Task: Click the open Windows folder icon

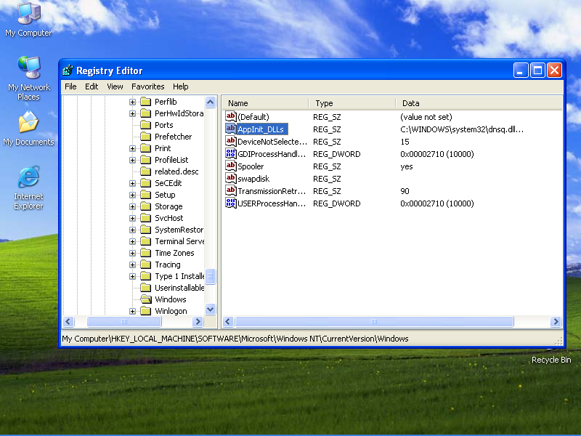Action: (146, 299)
